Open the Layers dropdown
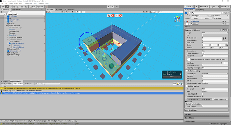 click(x=214, y=7)
